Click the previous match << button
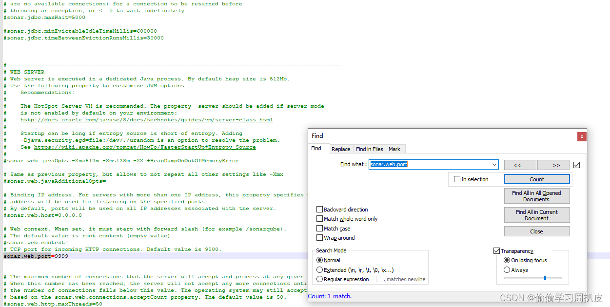 pos(520,165)
